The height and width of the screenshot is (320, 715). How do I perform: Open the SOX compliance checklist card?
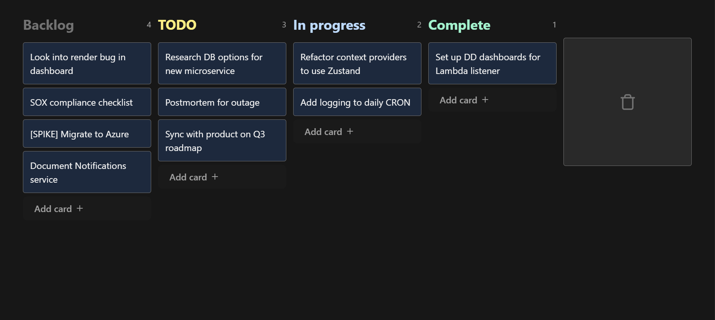pyautogui.click(x=87, y=102)
